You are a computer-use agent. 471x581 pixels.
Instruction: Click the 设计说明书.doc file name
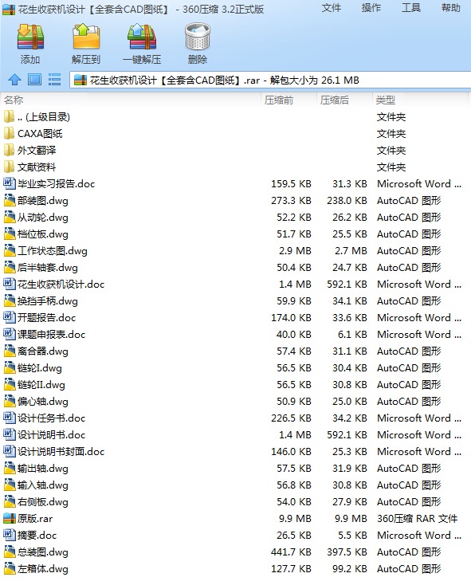pyautogui.click(x=52, y=434)
